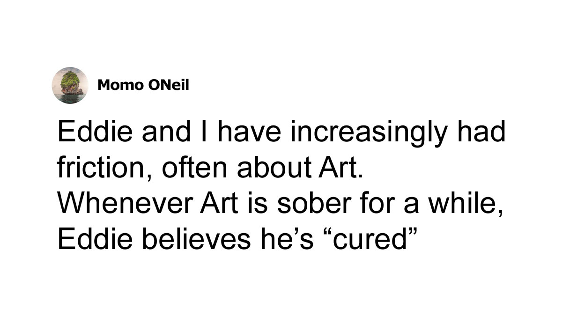Open Momo ONeil's island profile picture
This screenshot has height=316, width=562.
70,85
